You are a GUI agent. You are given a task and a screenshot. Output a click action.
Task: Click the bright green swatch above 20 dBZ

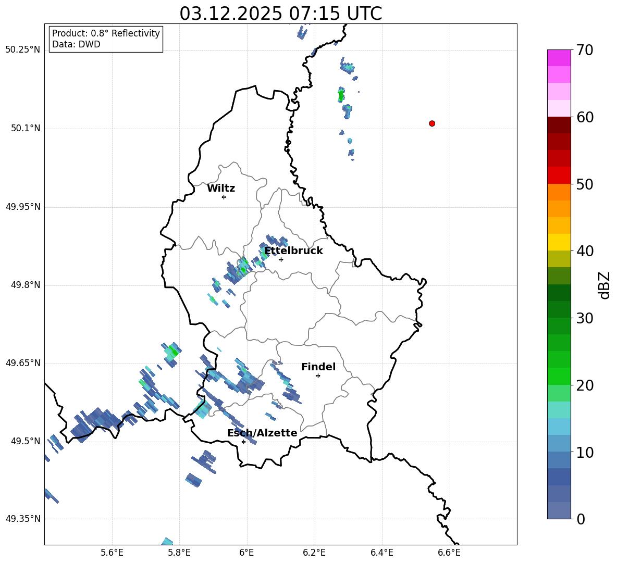559,377
